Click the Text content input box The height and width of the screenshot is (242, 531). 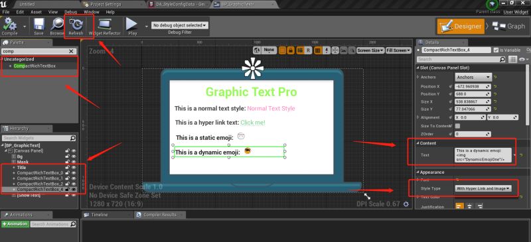(x=483, y=155)
